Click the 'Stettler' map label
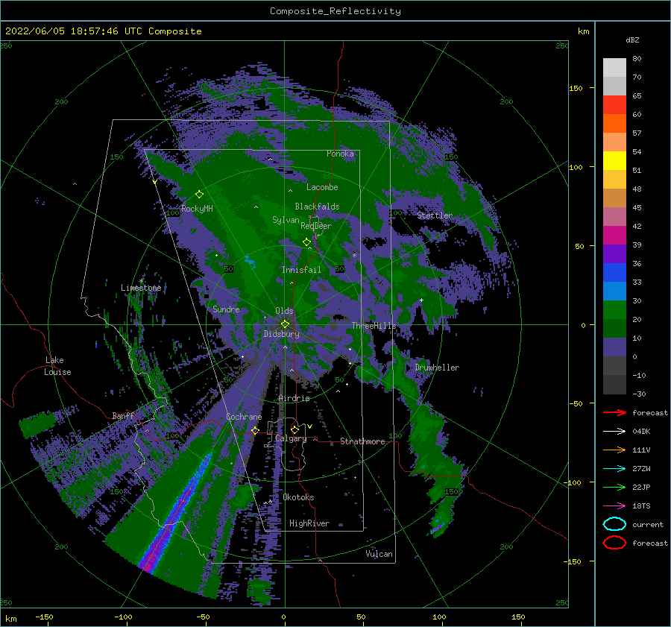671x627 pixels. point(435,215)
